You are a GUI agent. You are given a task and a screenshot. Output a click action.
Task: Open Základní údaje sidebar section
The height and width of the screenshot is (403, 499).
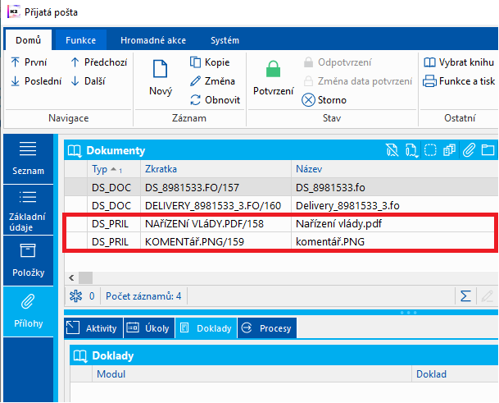(29, 210)
